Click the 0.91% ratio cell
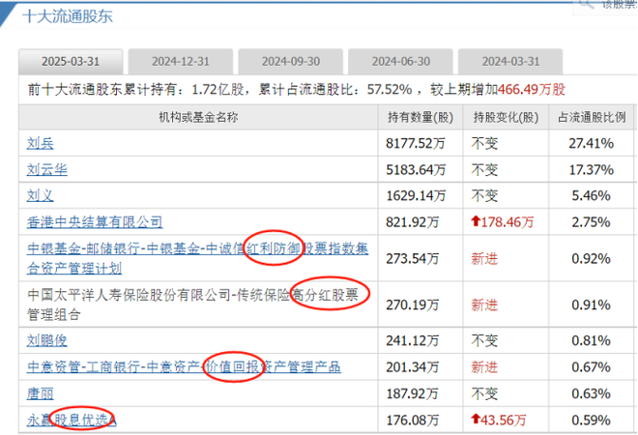The height and width of the screenshot is (435, 638). [592, 304]
